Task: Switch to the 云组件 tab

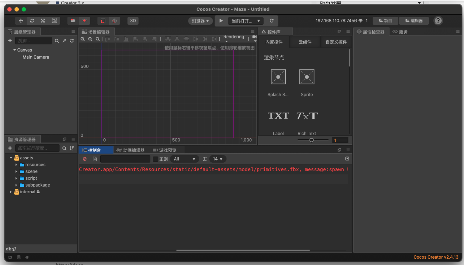Action: (305, 42)
